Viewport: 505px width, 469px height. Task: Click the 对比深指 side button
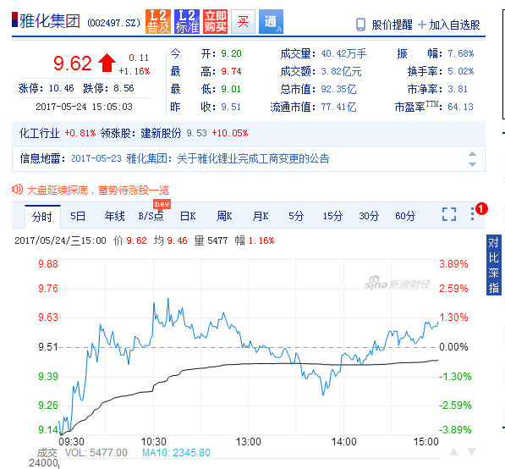pyautogui.click(x=493, y=265)
